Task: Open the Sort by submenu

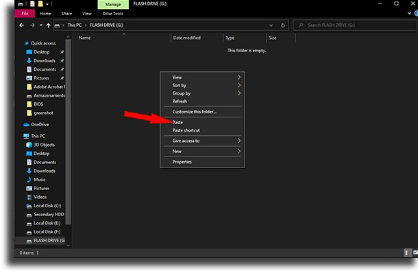Action: [x=202, y=85]
